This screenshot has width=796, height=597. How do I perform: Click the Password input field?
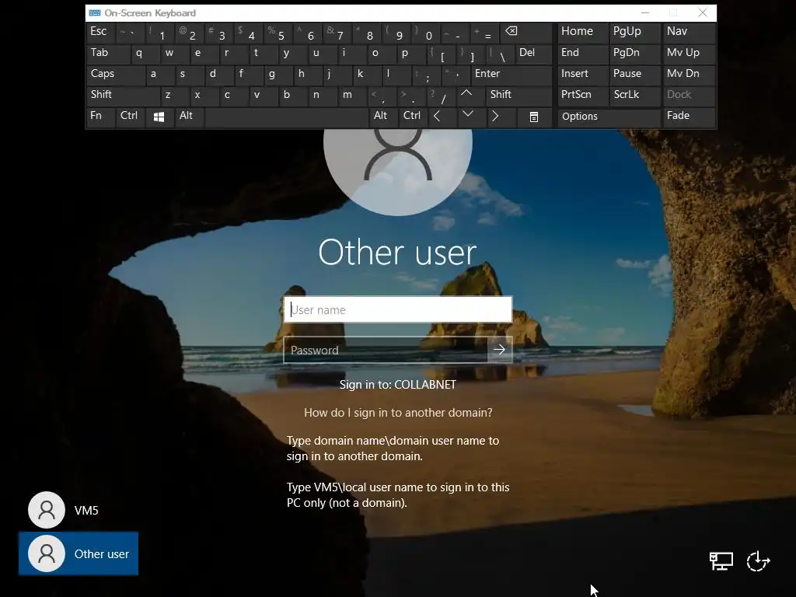(386, 350)
